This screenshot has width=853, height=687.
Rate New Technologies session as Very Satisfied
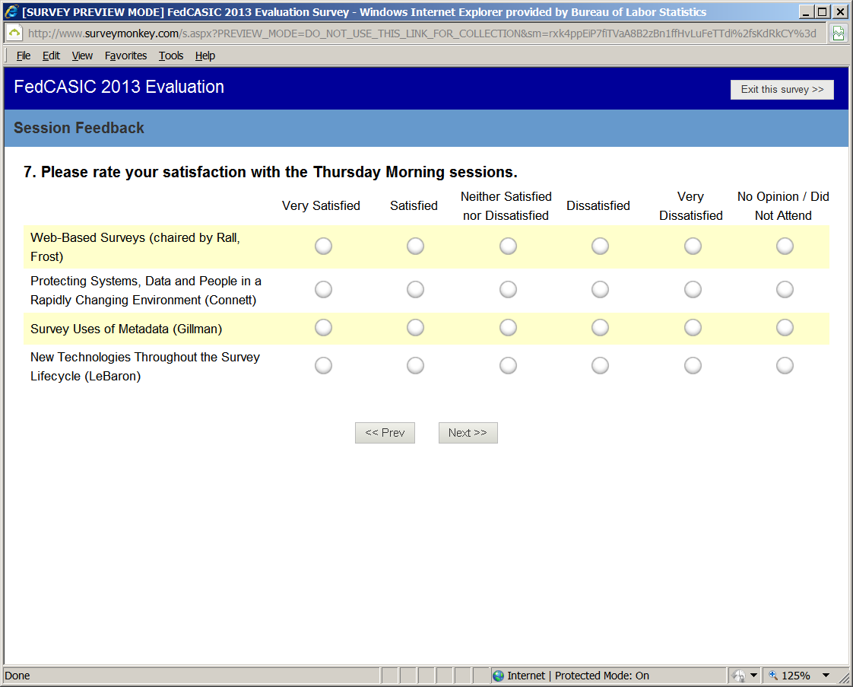(323, 365)
